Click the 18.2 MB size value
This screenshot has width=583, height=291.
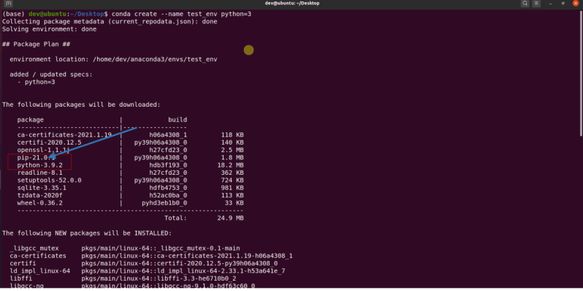point(230,165)
